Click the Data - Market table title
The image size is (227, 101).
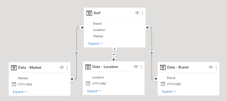[x=30, y=68]
